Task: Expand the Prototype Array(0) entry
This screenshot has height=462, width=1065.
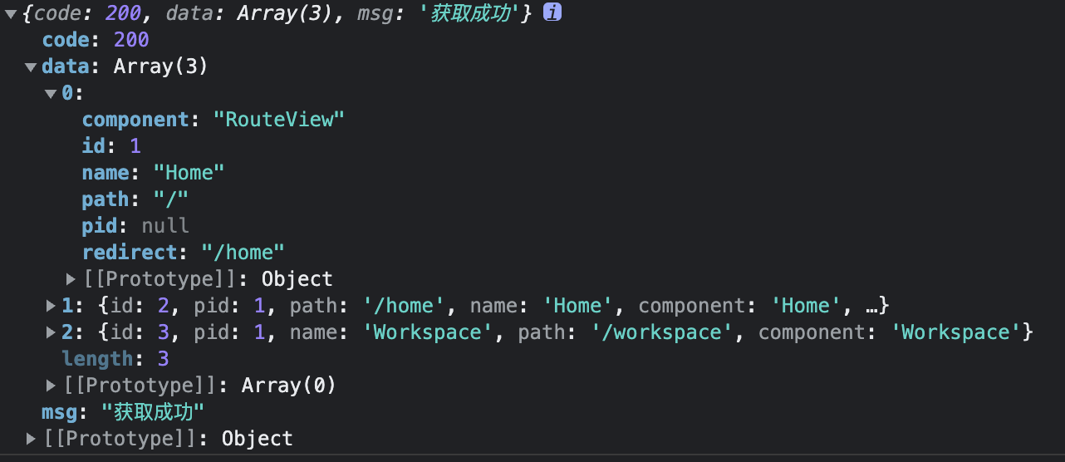Action: point(52,386)
